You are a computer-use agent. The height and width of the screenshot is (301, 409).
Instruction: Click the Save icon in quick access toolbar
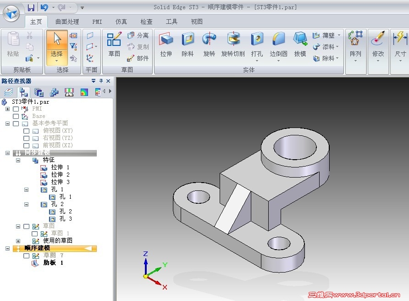[x=31, y=7]
